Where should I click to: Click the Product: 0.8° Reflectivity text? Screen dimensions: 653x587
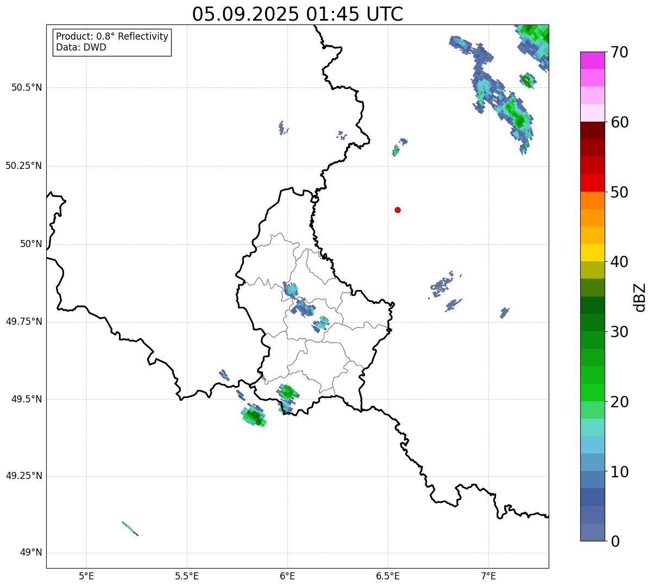112,36
